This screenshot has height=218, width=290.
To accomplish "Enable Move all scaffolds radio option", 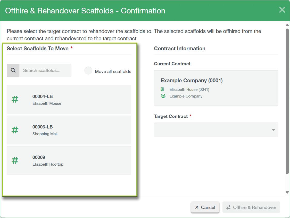I will [88, 71].
